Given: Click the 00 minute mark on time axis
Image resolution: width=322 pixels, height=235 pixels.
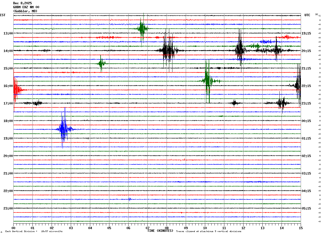Looking at the screenshot, I should point(13,228).
